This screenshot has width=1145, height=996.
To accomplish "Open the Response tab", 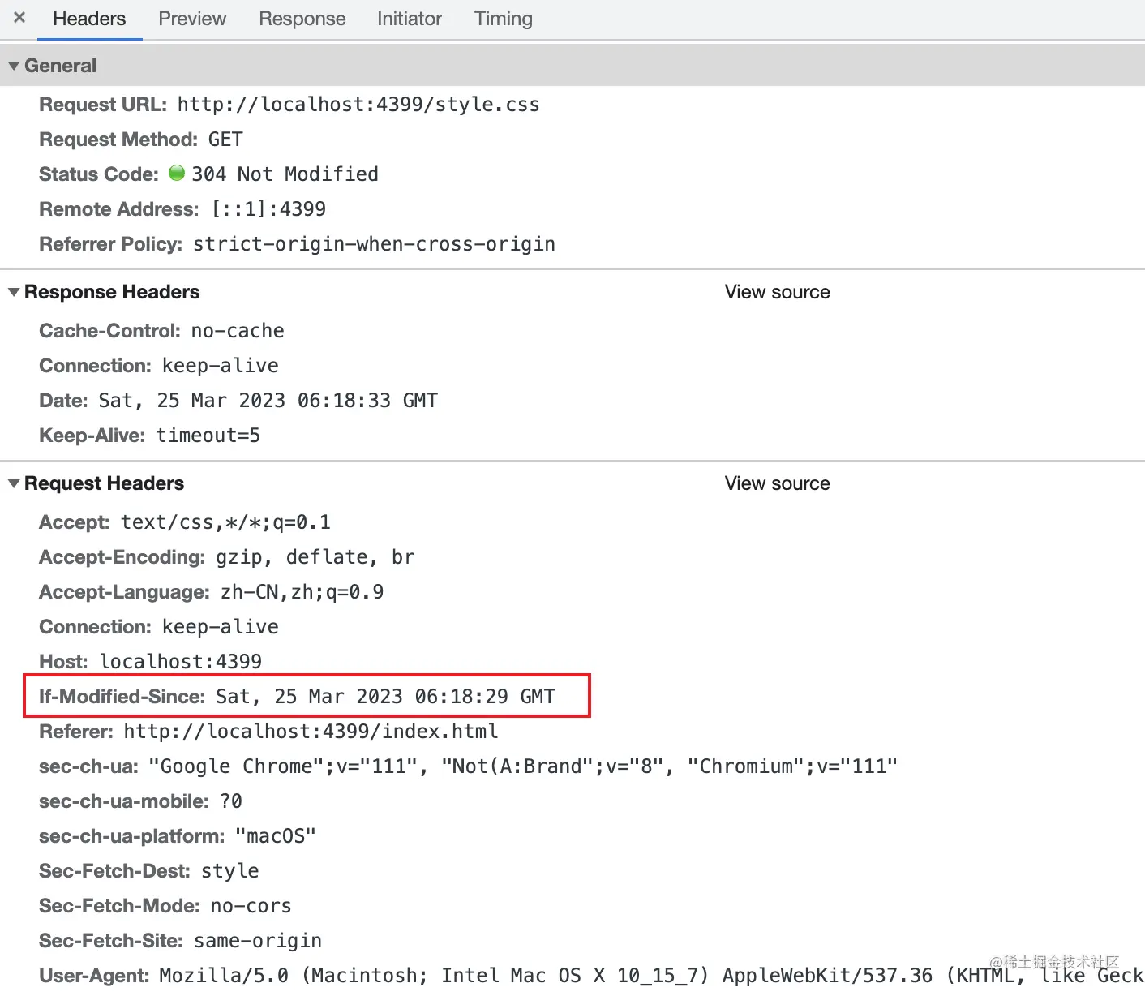I will click(x=302, y=19).
